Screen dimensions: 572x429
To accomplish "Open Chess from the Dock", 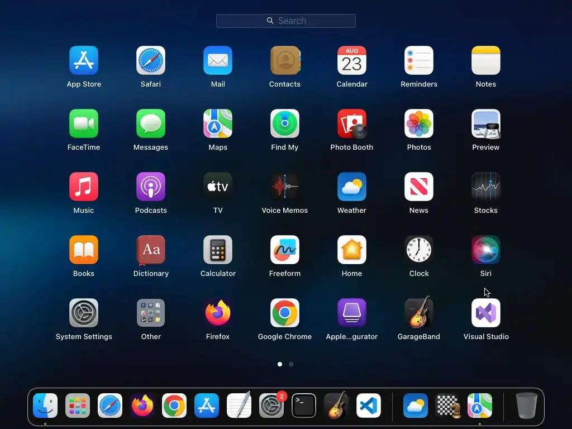I will (448, 406).
